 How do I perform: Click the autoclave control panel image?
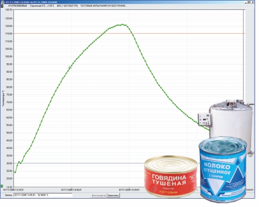coord(204,119)
